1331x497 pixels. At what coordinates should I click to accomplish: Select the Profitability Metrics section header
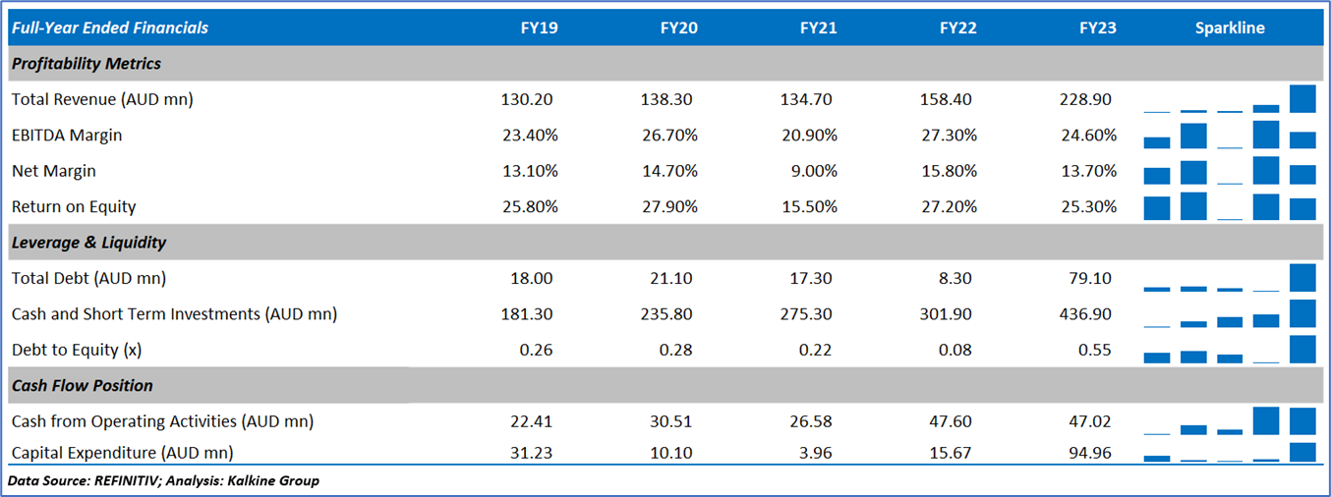pyautogui.click(x=87, y=64)
